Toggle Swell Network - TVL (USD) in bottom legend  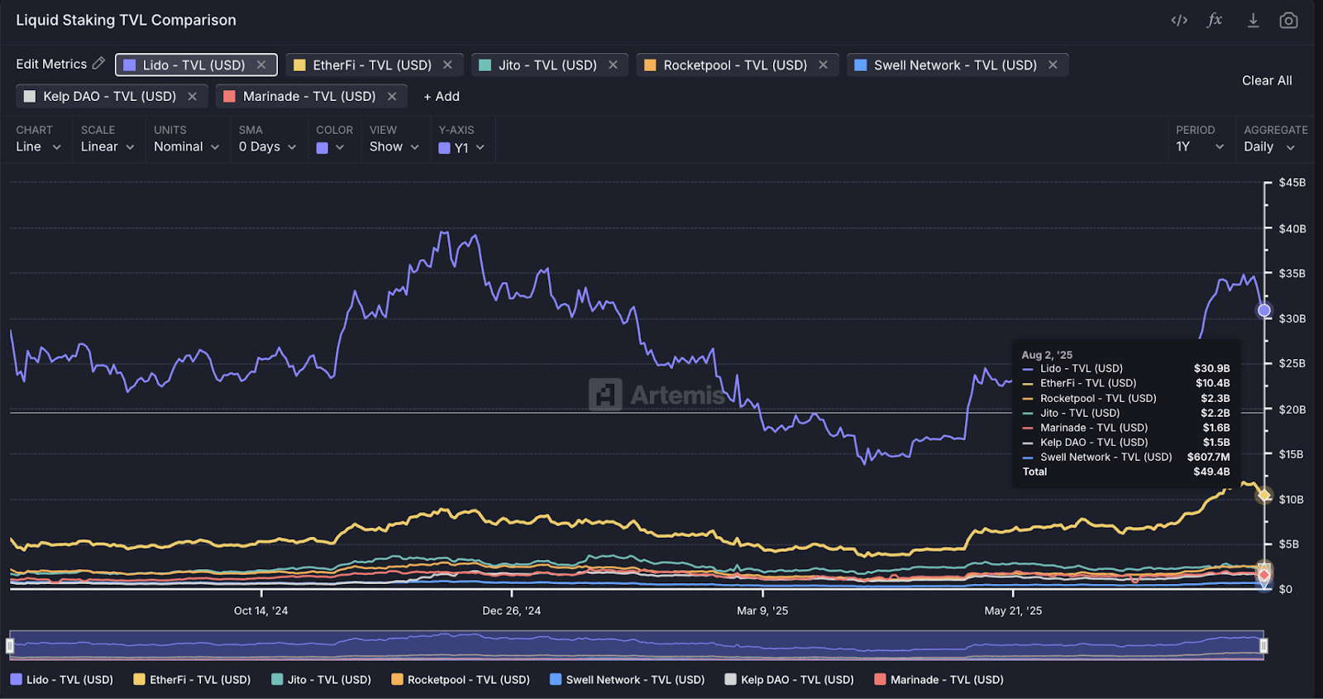(628, 679)
